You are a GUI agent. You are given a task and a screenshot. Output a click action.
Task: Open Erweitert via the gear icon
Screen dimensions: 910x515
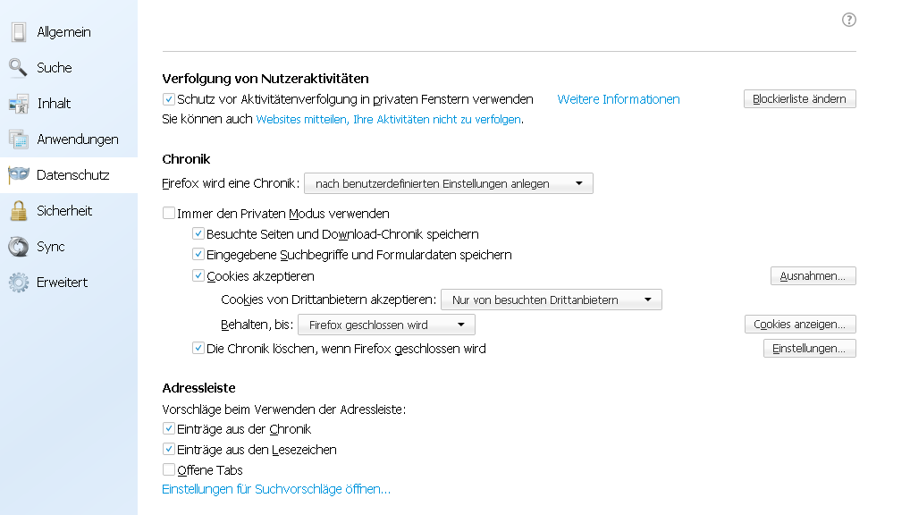tap(19, 283)
